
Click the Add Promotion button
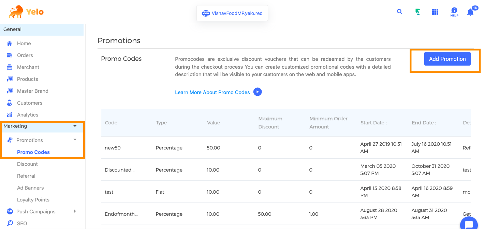pyautogui.click(x=447, y=59)
